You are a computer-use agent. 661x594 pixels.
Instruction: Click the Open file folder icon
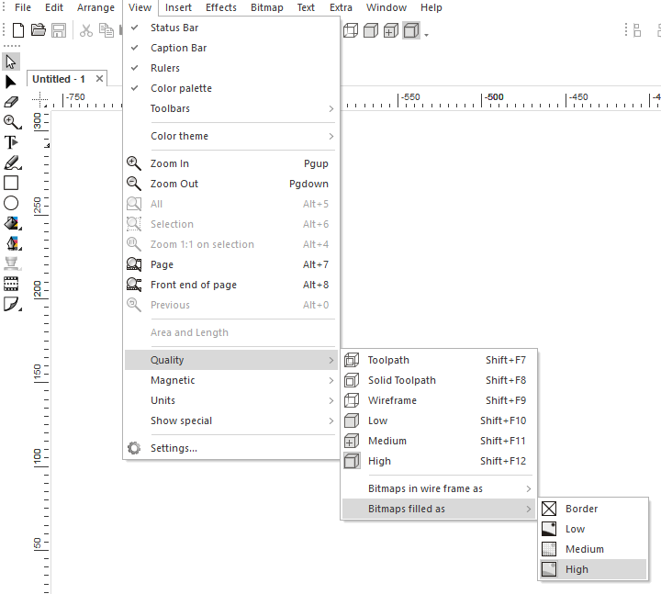pyautogui.click(x=39, y=30)
